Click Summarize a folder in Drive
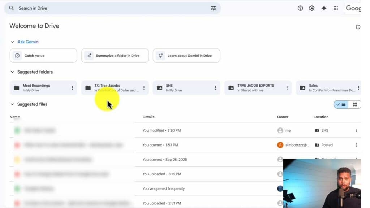The height and width of the screenshot is (208, 370). click(x=115, y=56)
